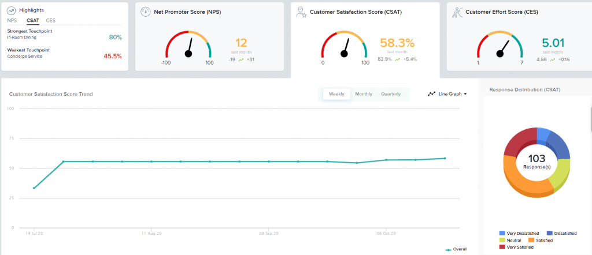
Task: Click the In-Room Dining strongest touchpoint
Action: (x=22, y=37)
